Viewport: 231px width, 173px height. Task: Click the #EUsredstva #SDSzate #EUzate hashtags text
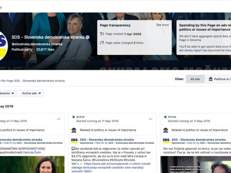113,160
